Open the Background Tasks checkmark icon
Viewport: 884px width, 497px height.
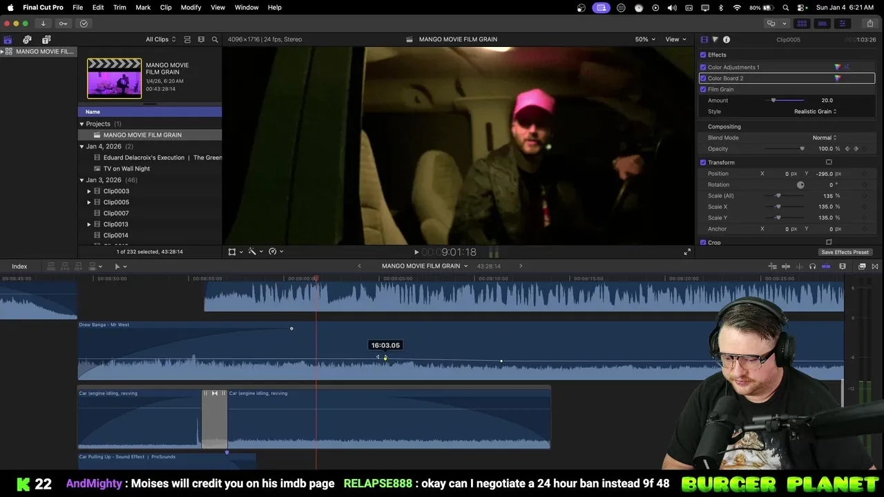[x=84, y=23]
